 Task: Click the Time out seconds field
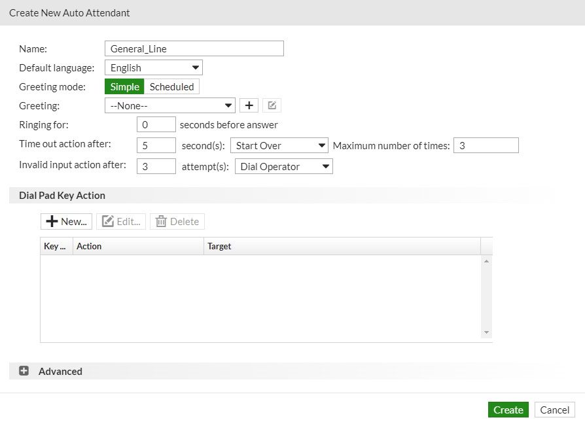pos(156,145)
